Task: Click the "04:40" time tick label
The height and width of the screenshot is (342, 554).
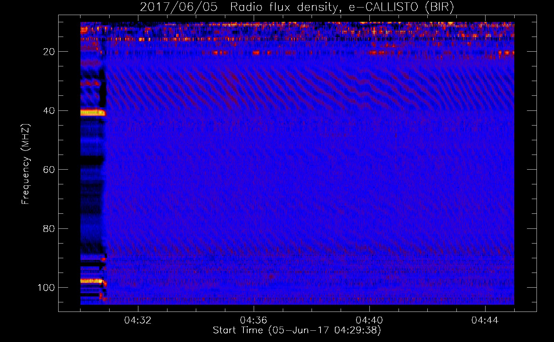Action: 369,320
